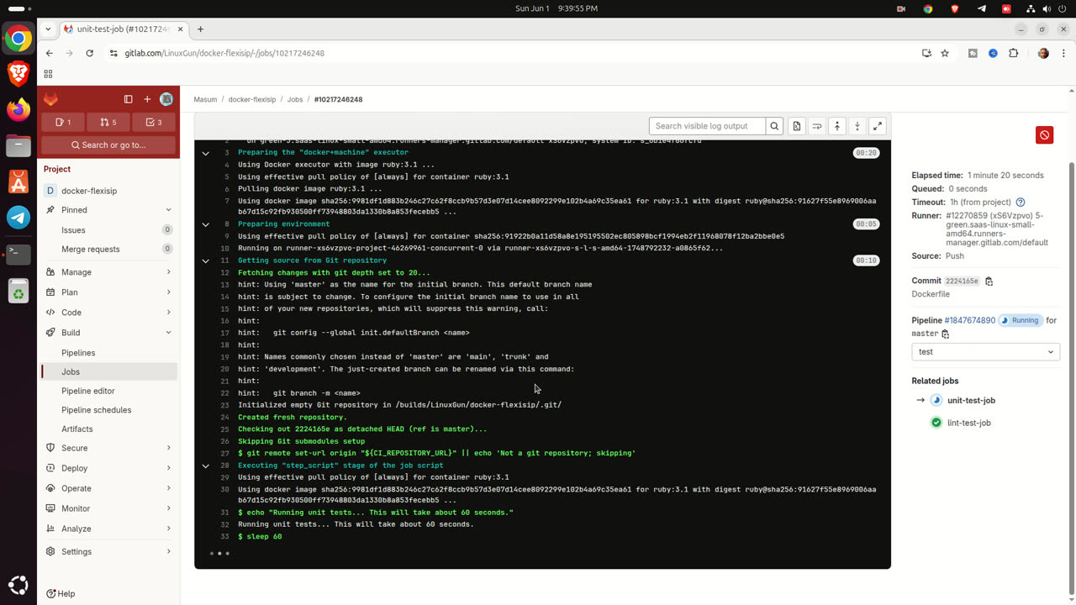Open the Chrome extensions puzzle icon

(1013, 53)
